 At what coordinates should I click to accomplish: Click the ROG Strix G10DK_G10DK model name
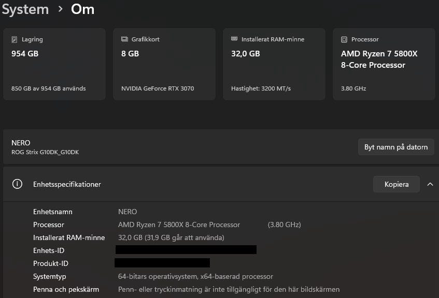(x=45, y=152)
